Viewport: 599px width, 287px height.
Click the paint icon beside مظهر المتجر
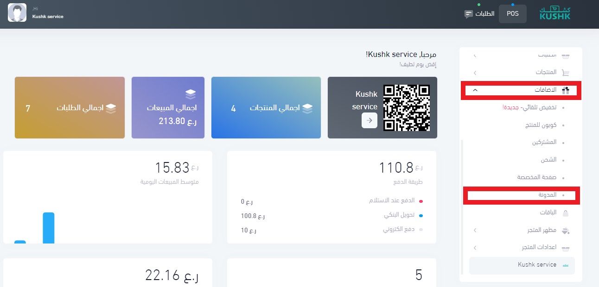tap(565, 231)
